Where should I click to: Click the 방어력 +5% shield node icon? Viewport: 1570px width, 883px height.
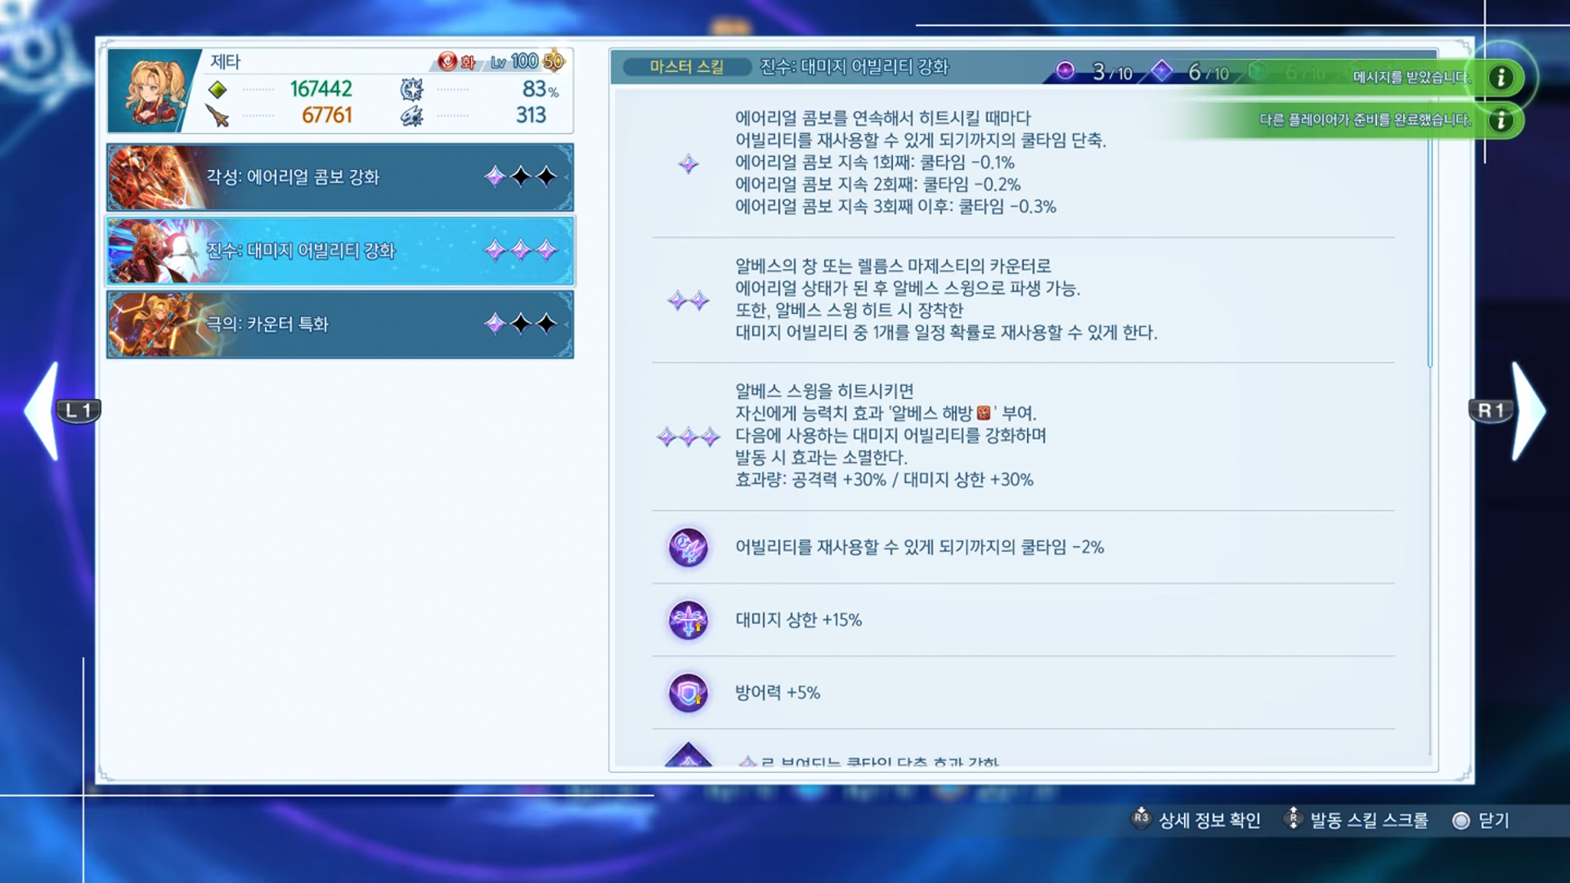(689, 693)
